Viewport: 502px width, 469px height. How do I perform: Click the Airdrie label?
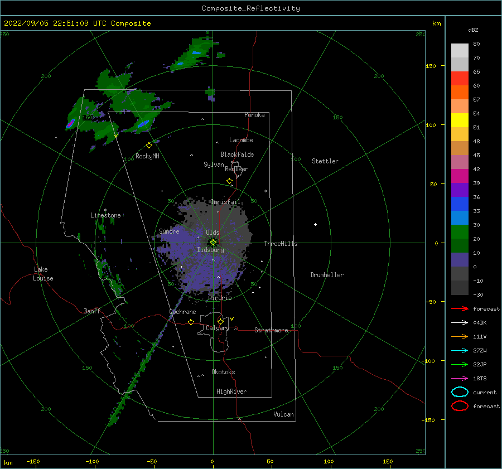[x=220, y=298]
